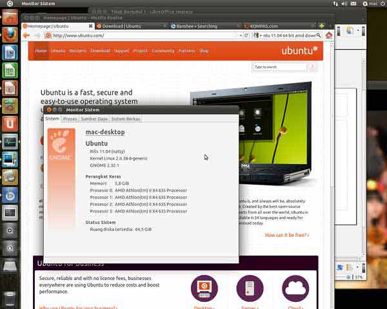
Task: Click Firefox home button
Action: [328, 35]
